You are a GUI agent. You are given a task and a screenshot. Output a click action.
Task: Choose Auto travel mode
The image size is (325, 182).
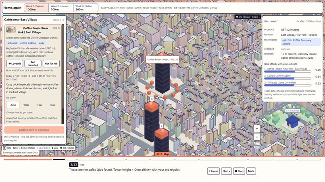[13, 105]
